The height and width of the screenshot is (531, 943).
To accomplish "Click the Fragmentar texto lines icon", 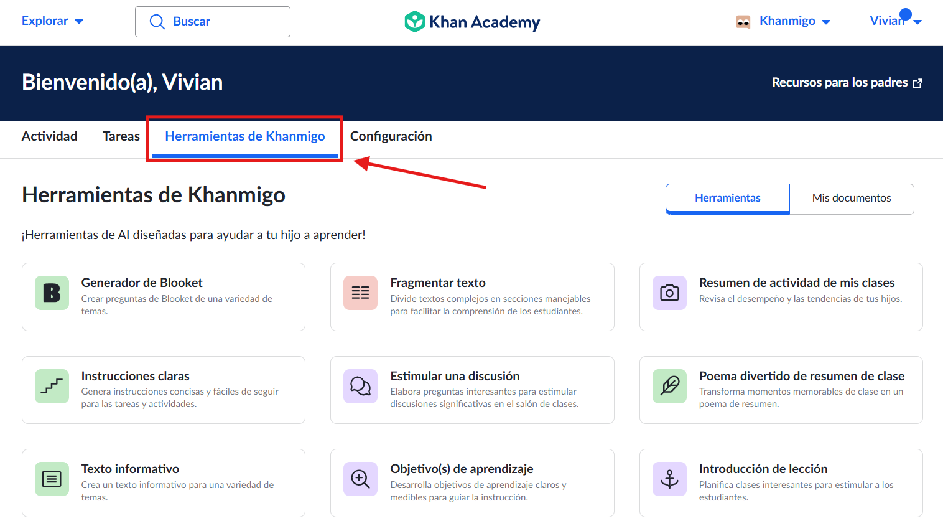I will pyautogui.click(x=360, y=293).
